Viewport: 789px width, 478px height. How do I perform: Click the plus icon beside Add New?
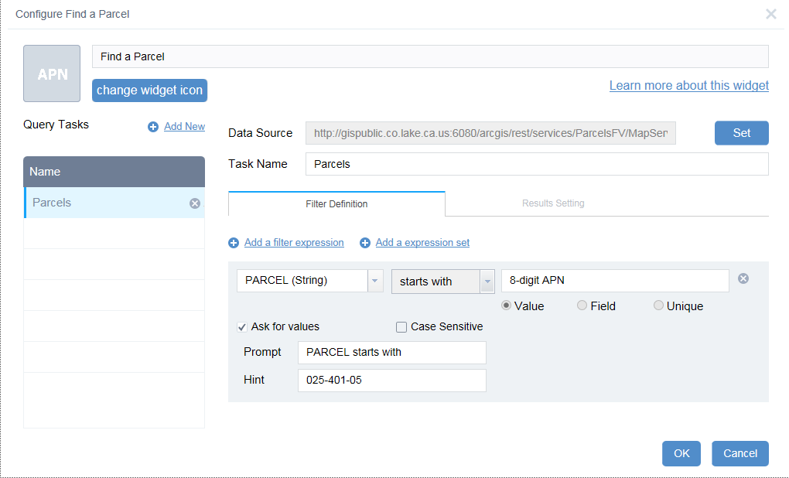[x=153, y=127]
